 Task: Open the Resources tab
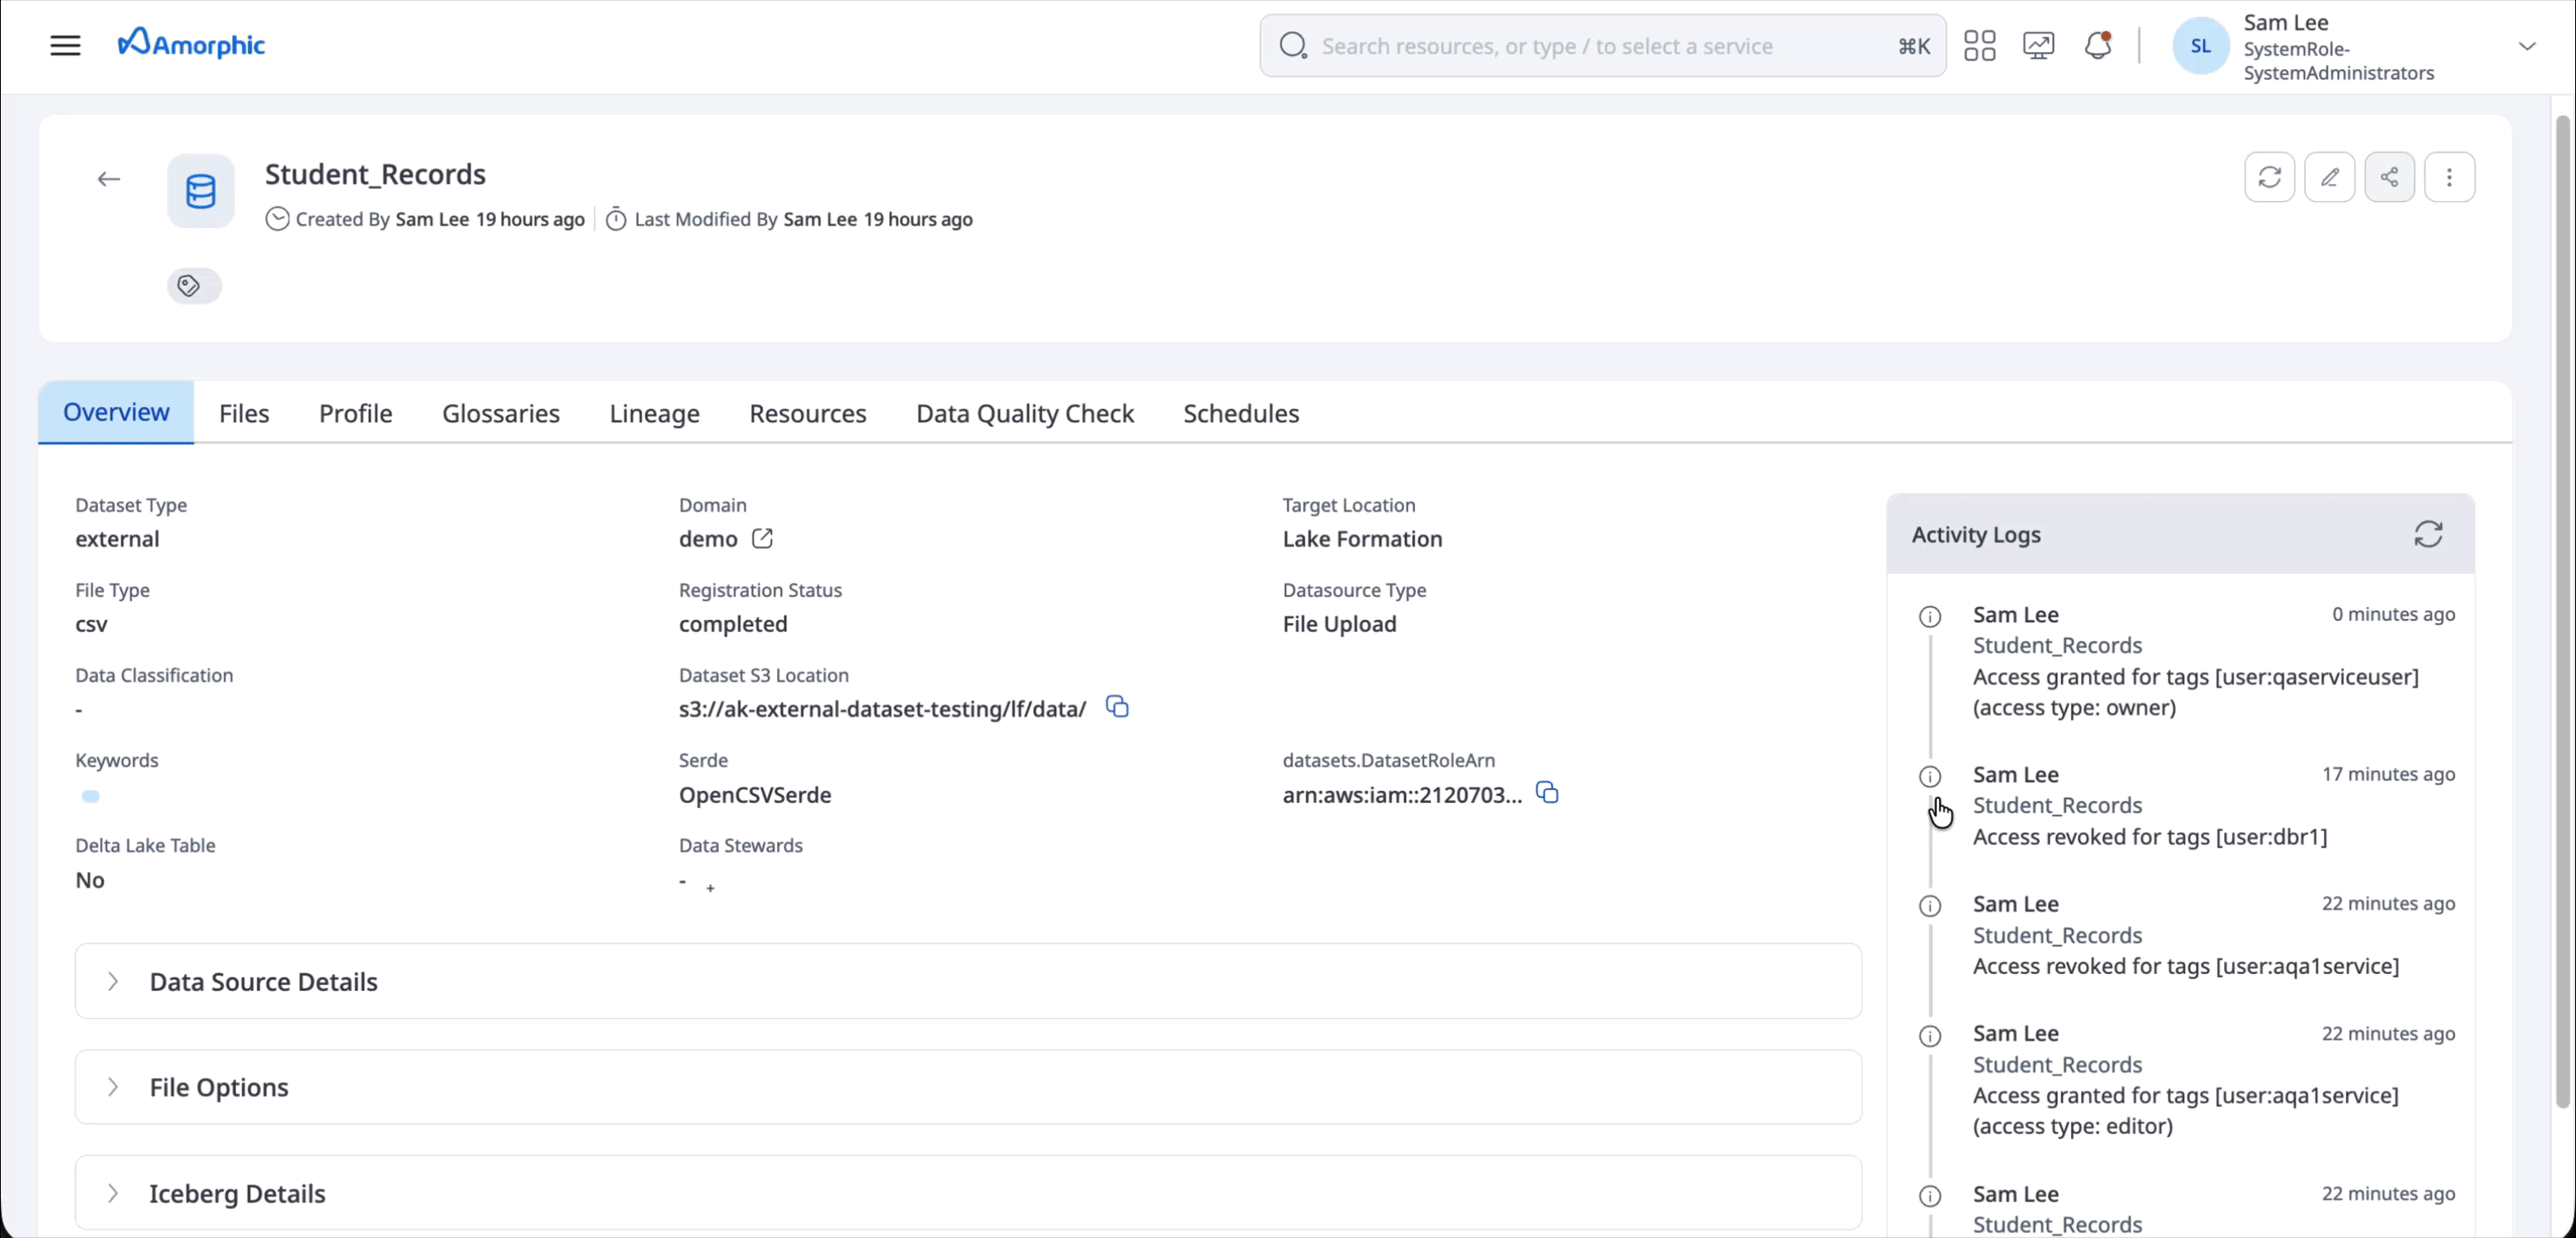(x=807, y=413)
